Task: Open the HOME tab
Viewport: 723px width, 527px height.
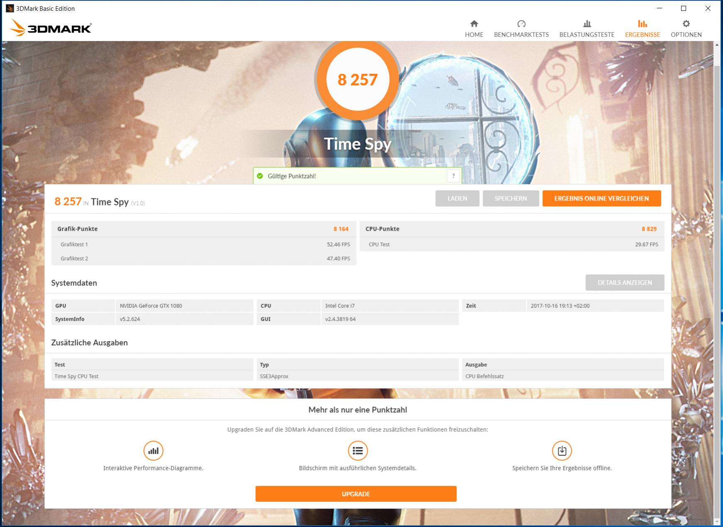Action: pyautogui.click(x=474, y=29)
